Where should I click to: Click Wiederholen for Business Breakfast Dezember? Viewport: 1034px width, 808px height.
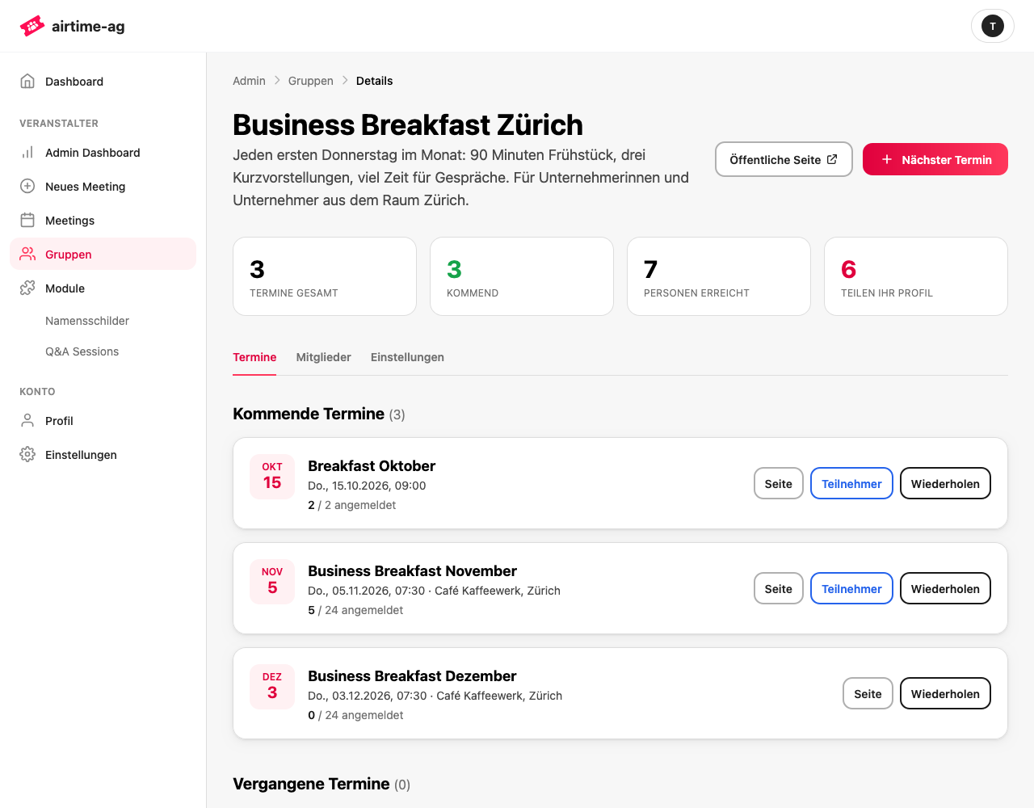pos(945,693)
